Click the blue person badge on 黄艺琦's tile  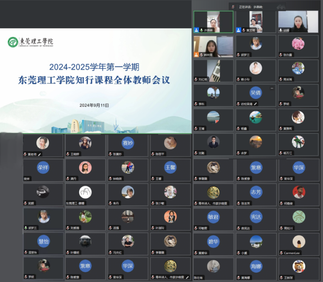(x=238, y=30)
